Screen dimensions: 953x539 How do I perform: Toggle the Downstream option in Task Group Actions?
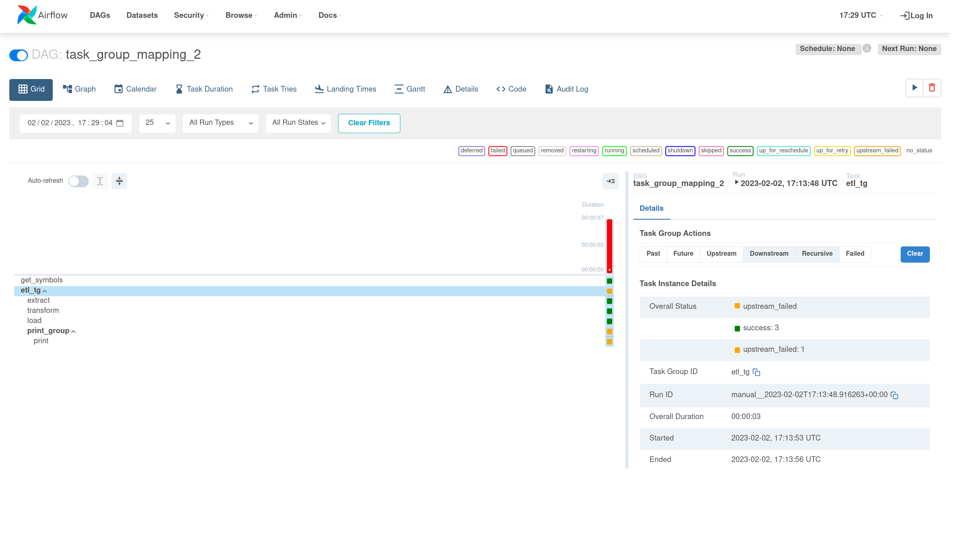[x=769, y=254]
